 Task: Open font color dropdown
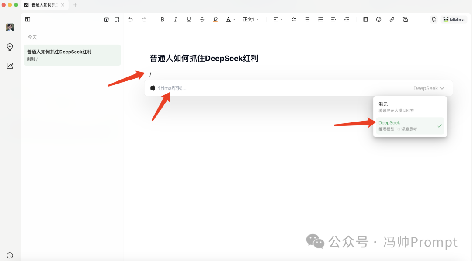click(230, 20)
